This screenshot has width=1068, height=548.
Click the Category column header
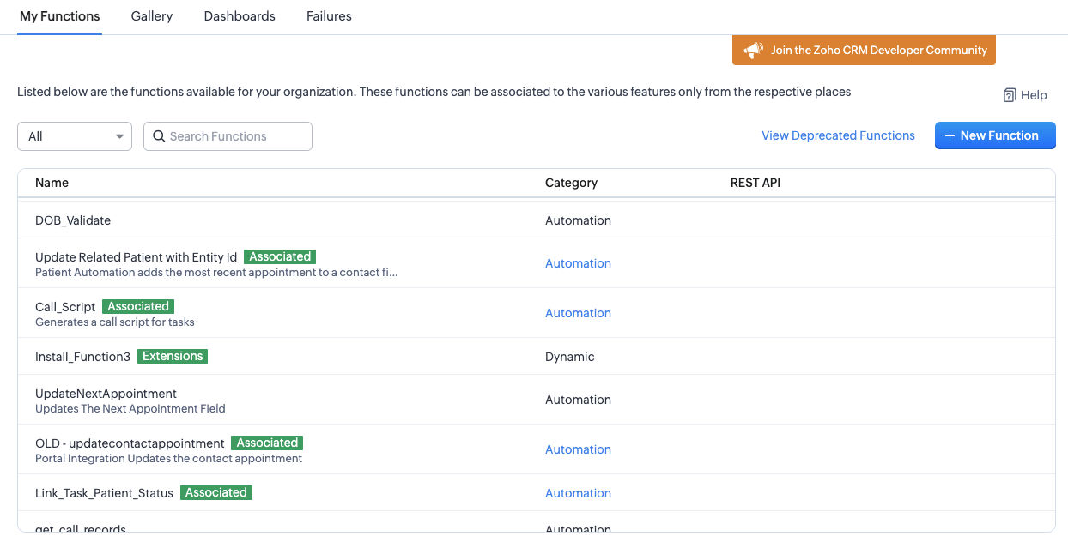pyautogui.click(x=571, y=183)
